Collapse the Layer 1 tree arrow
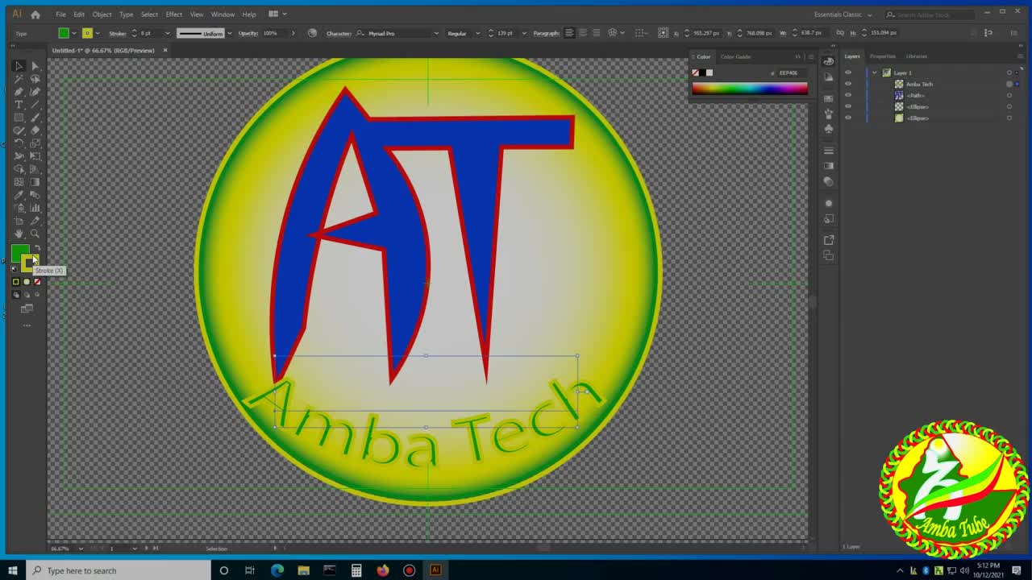Screen dimensions: 1032x580 pos(875,72)
